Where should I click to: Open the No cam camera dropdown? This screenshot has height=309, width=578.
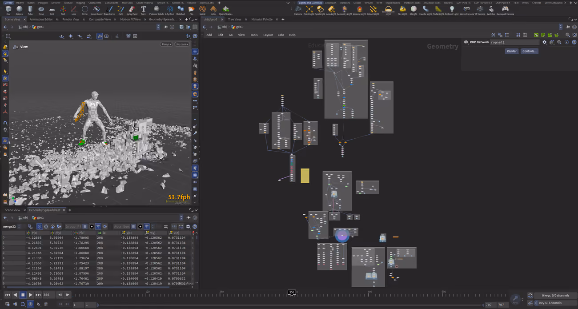[x=182, y=44]
